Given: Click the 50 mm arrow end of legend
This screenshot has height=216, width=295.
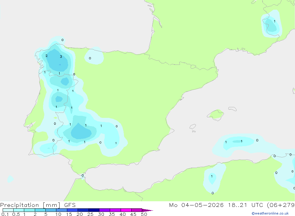Looking at the screenshot, I should coord(147,210).
